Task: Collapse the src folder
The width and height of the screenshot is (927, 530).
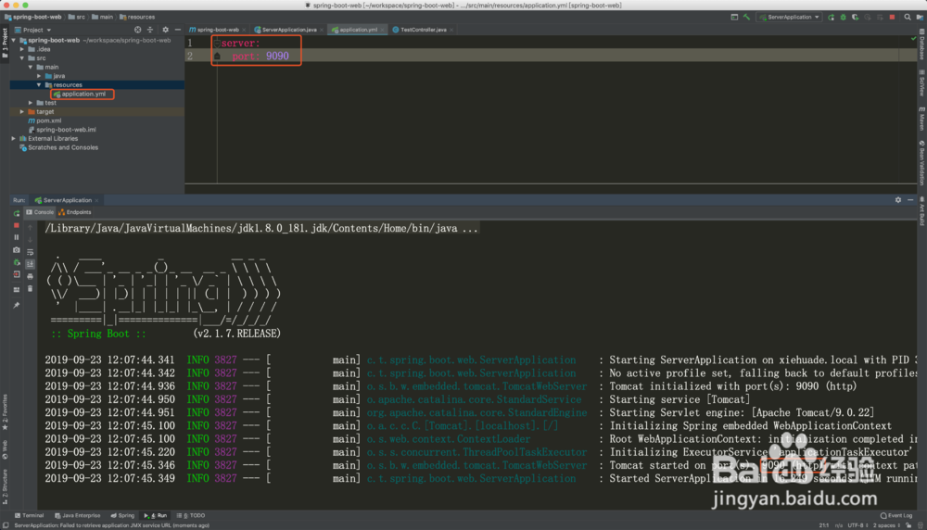Action: tap(22, 58)
